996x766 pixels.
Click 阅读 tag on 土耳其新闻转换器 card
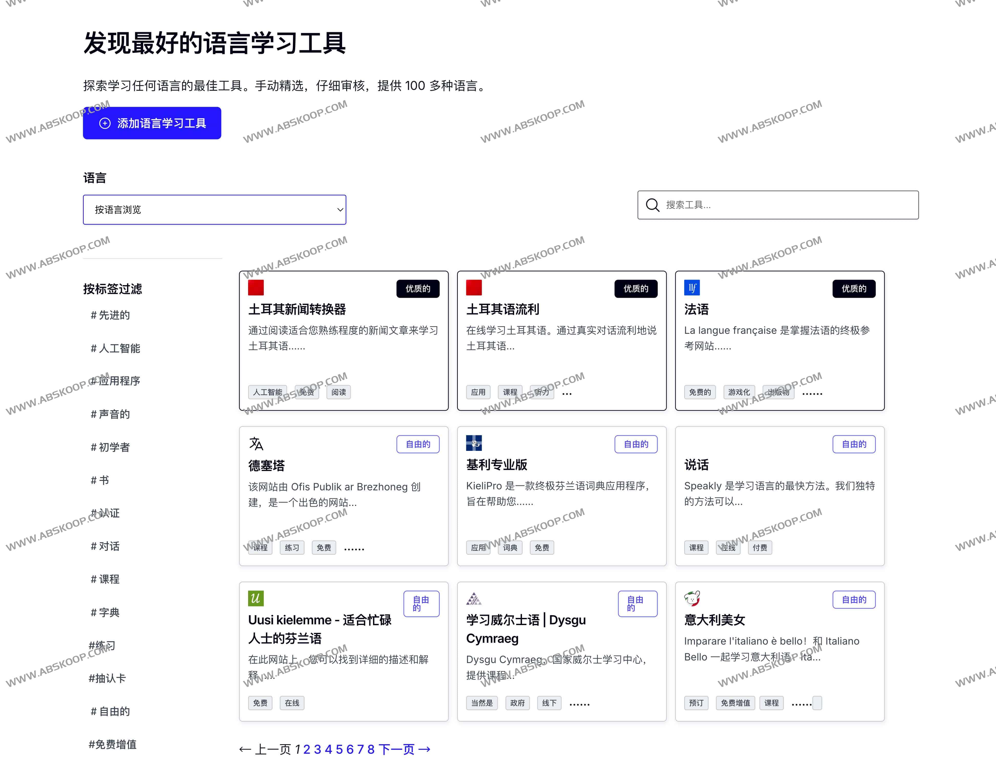(338, 392)
